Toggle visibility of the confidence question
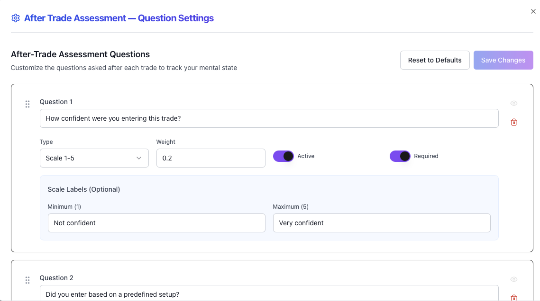Image resolution: width=540 pixels, height=301 pixels. pos(513,103)
